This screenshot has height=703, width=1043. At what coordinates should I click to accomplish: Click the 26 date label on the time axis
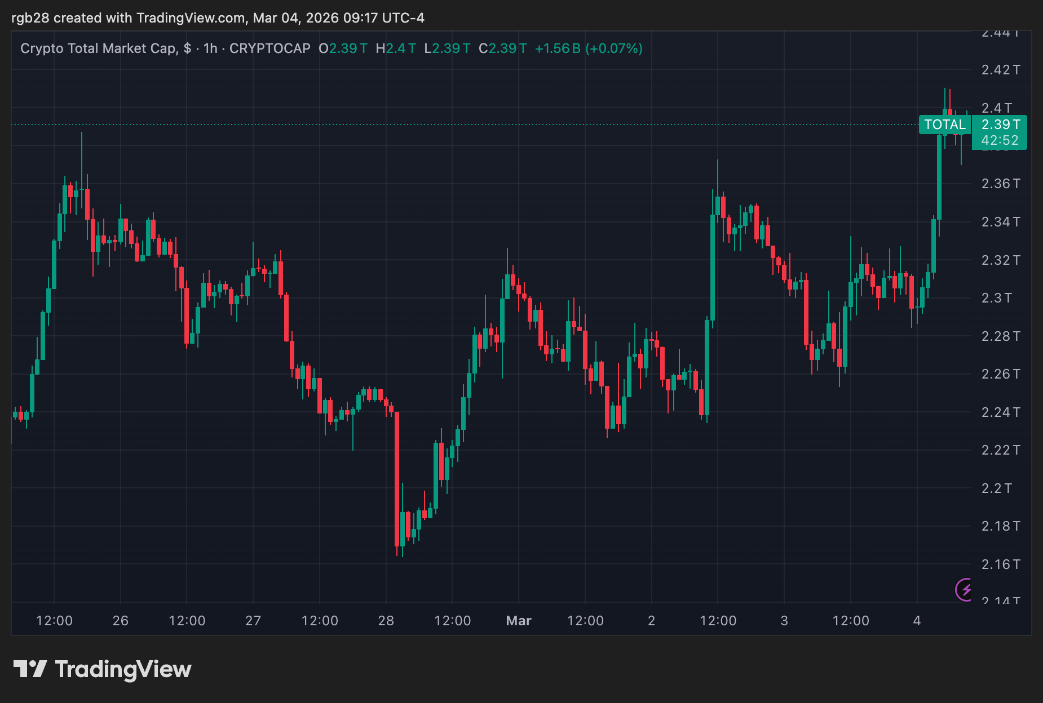[x=120, y=621]
